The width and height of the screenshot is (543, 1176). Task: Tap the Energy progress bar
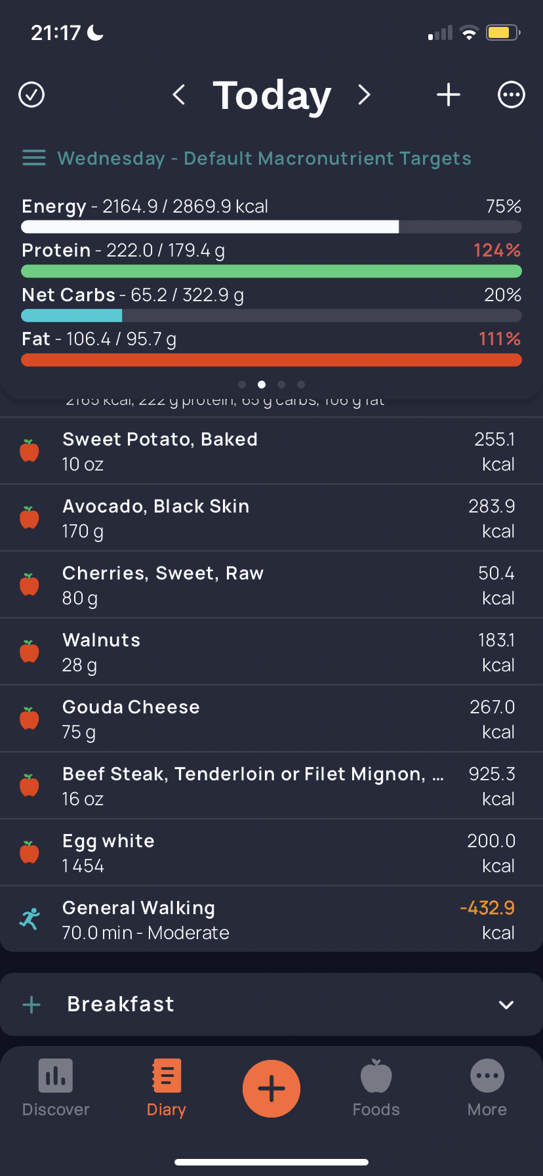point(271,227)
